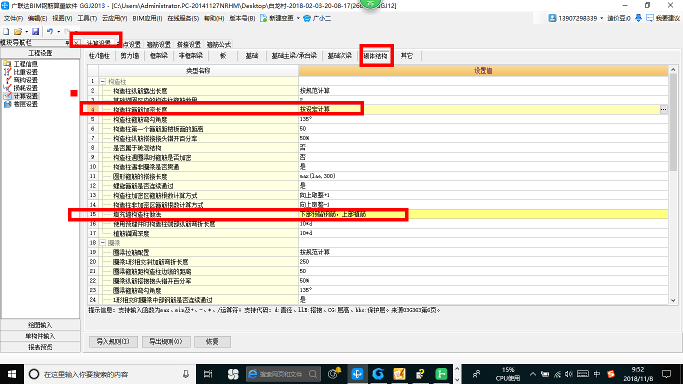Collapse the 构造柱 group
683x384 pixels.
102,81
